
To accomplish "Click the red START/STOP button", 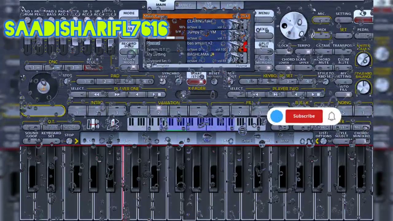I will pos(196,81).
